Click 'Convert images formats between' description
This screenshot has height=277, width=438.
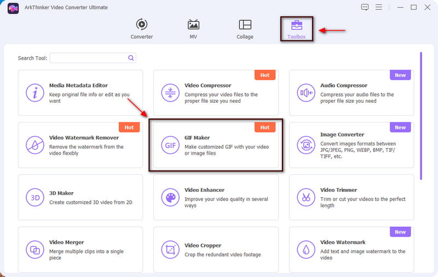358,150
